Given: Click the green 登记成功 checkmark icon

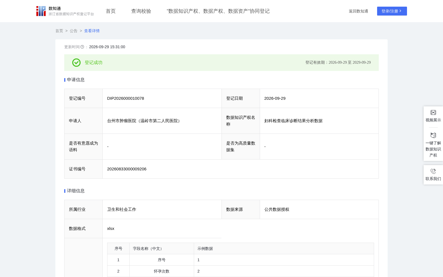Looking at the screenshot, I should tap(76, 63).
